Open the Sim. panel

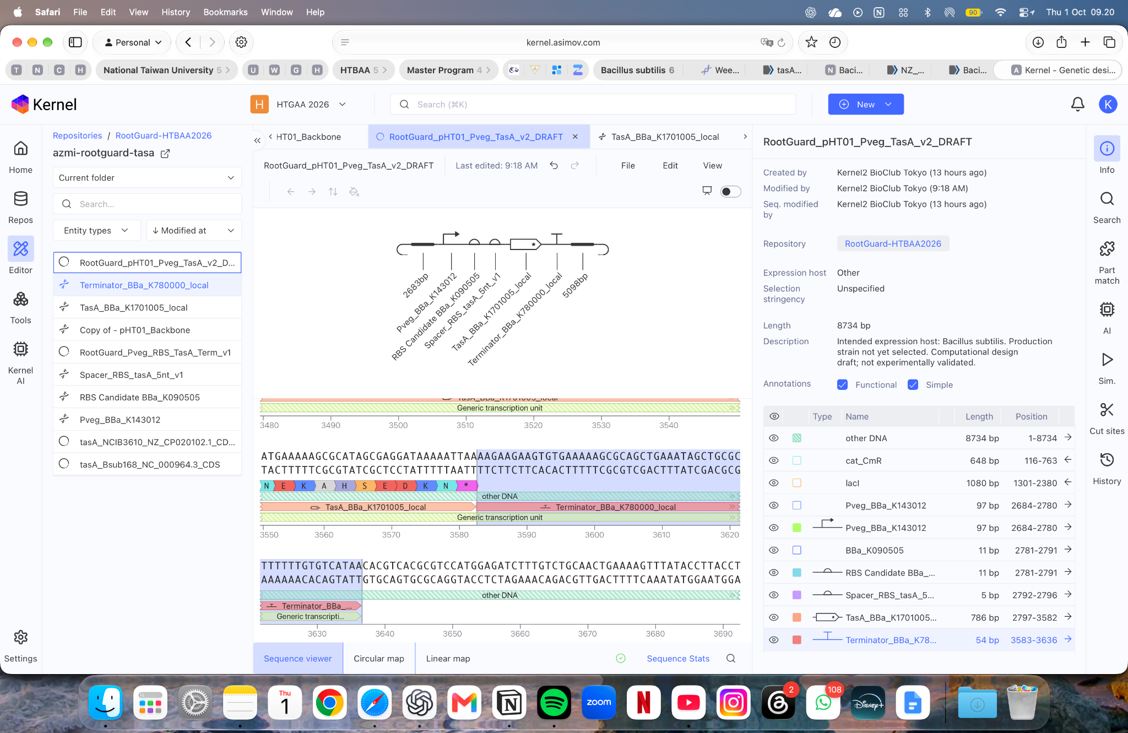pyautogui.click(x=1107, y=368)
